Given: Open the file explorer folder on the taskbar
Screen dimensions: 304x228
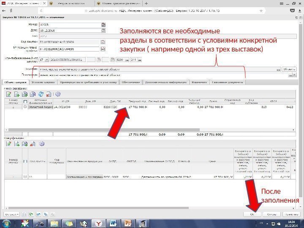Looking at the screenshot, I should [x=54, y=223].
